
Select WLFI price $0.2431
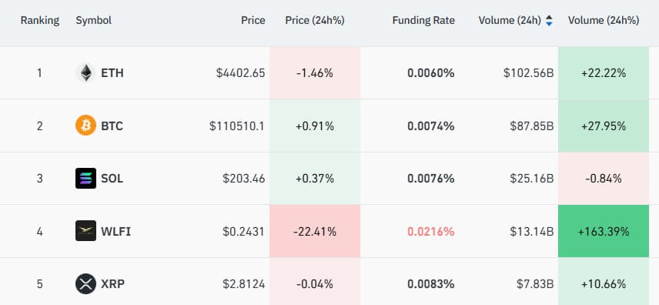click(244, 231)
